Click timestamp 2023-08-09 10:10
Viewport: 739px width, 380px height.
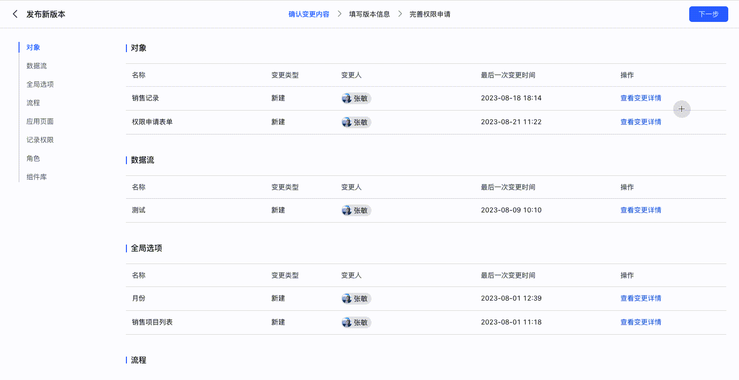pos(511,210)
